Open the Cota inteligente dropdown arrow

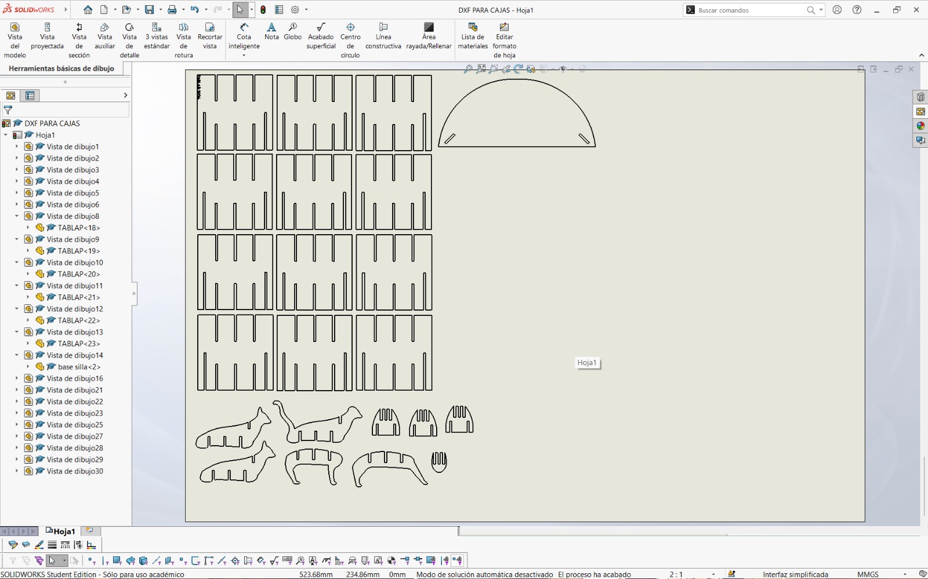pos(244,56)
